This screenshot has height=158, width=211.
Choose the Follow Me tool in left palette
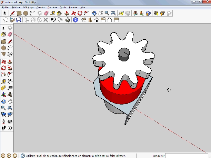tap(10, 68)
